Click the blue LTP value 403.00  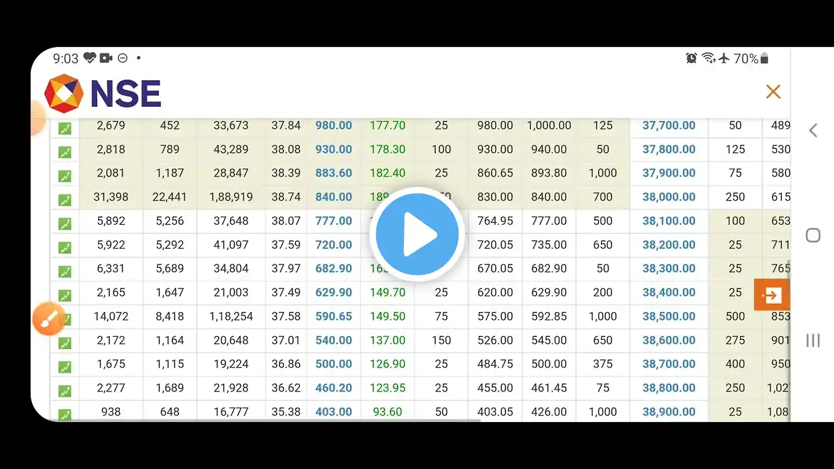(334, 412)
